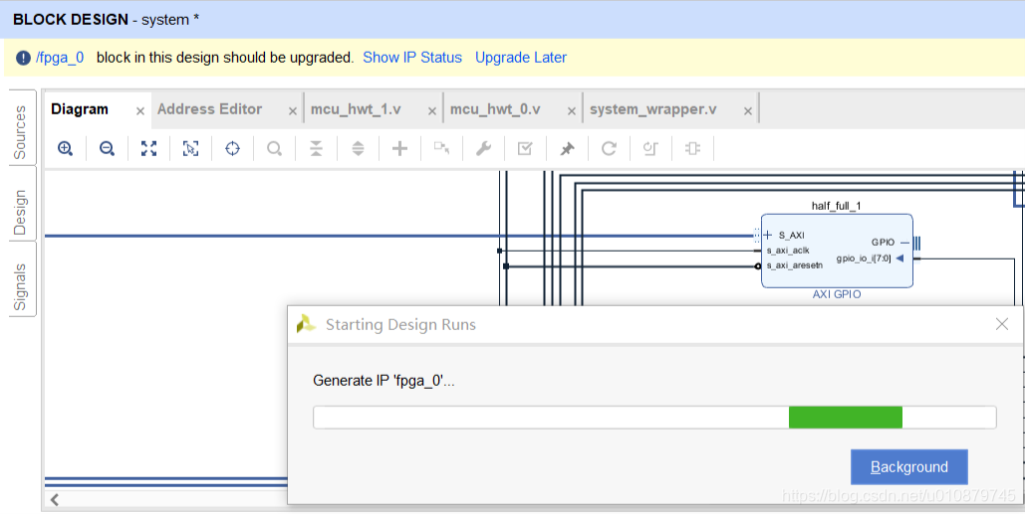
Task: Click the info icon in upgrade banner
Action: pos(24,58)
